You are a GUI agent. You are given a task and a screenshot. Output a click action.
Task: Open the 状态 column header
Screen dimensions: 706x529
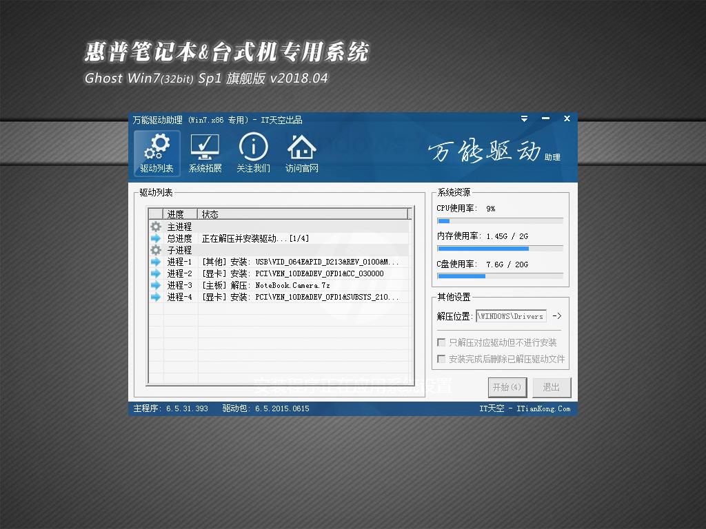coord(210,214)
